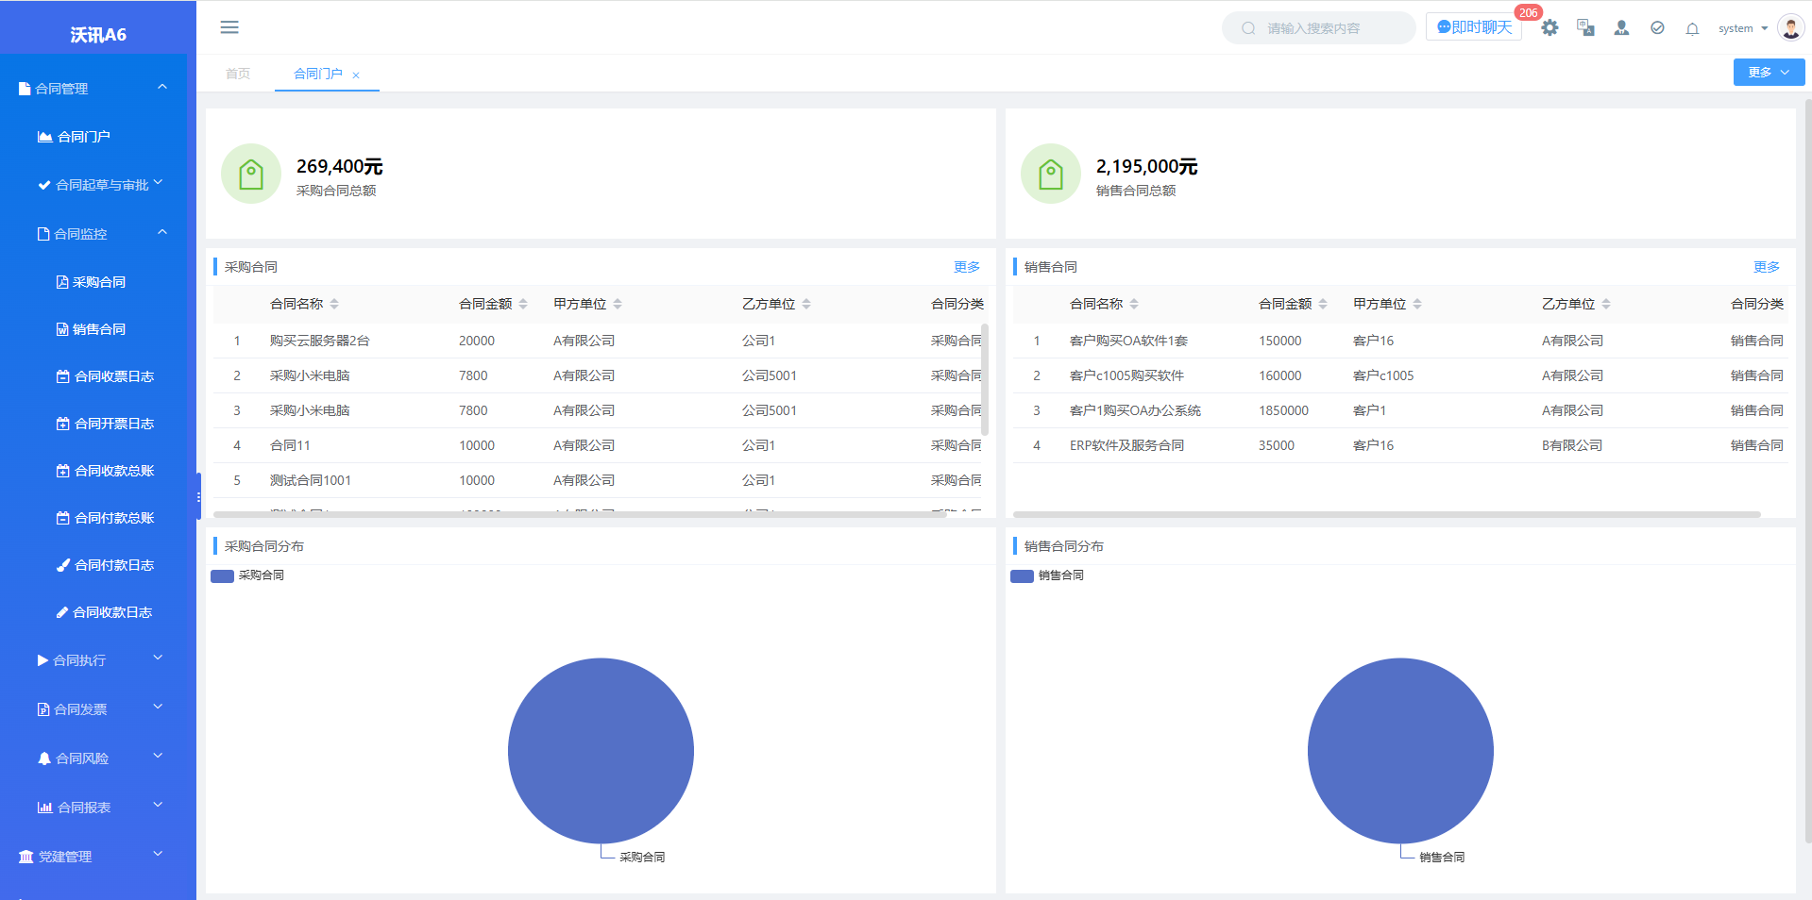
Task: Click the system user avatar
Action: tap(1790, 27)
